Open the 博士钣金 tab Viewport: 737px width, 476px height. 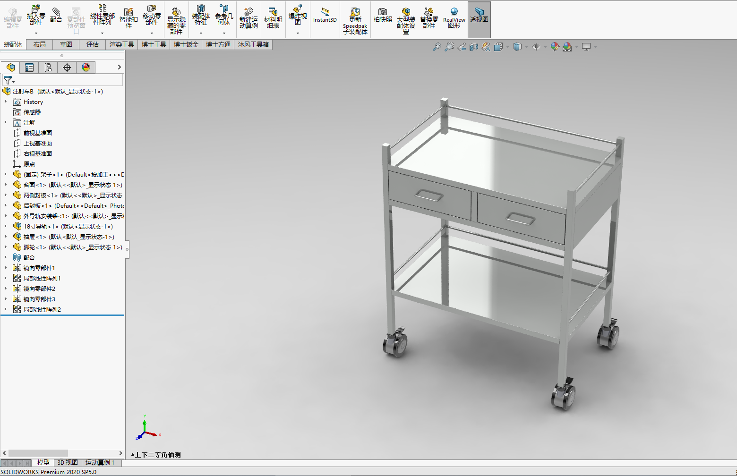click(x=186, y=44)
